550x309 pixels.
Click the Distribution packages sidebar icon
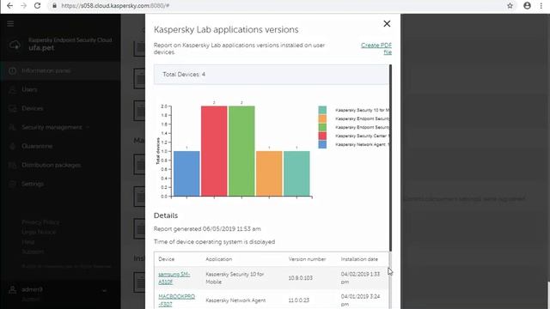pos(13,165)
